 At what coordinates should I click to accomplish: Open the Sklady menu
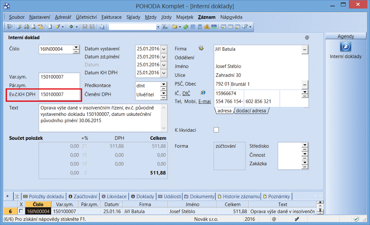click(x=133, y=17)
